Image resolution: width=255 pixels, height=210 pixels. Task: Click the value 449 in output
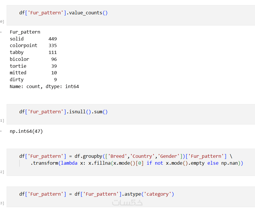tap(53, 39)
